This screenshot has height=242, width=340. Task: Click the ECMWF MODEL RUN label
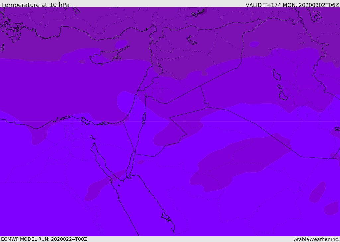(44, 239)
